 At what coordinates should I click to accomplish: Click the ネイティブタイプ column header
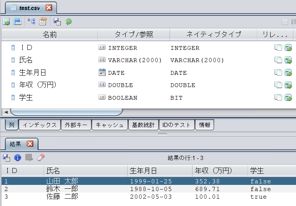click(213, 35)
